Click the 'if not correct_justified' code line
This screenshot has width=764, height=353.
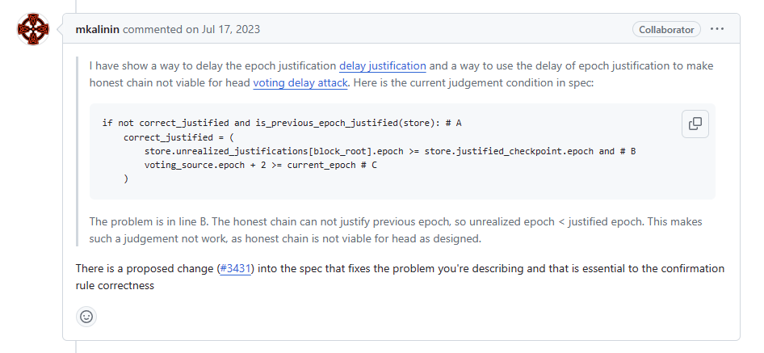[x=281, y=123]
